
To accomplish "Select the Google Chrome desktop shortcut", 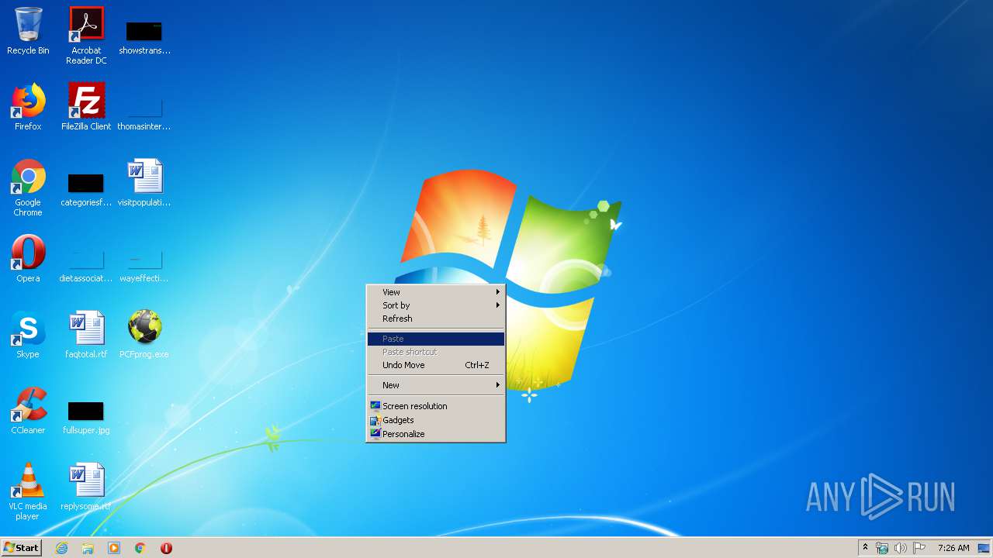I will [x=28, y=188].
